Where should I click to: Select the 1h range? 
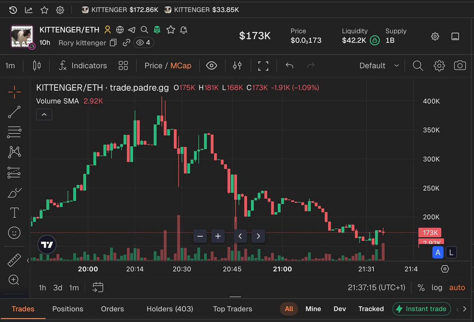click(42, 288)
